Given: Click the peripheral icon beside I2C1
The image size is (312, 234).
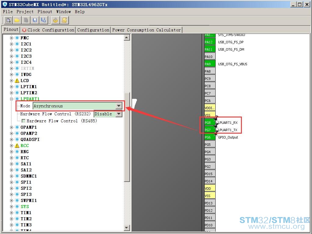Looking at the screenshot, I should coord(17,44).
